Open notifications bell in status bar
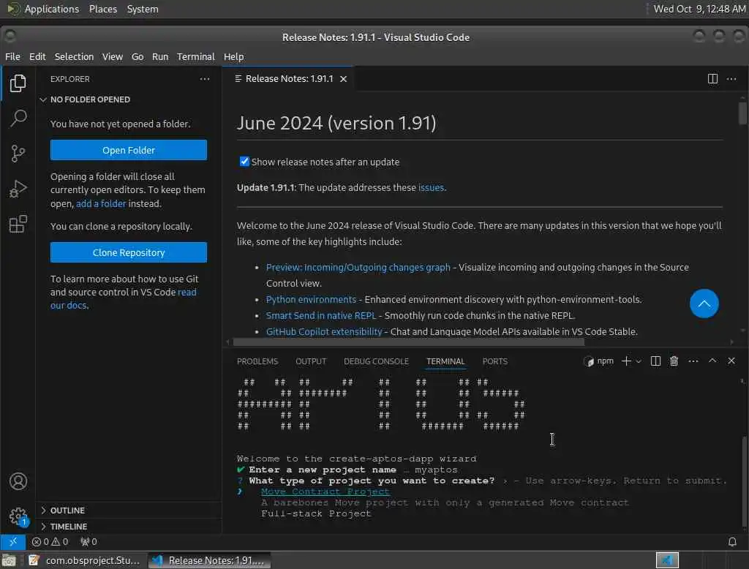The image size is (749, 569). coord(731,542)
